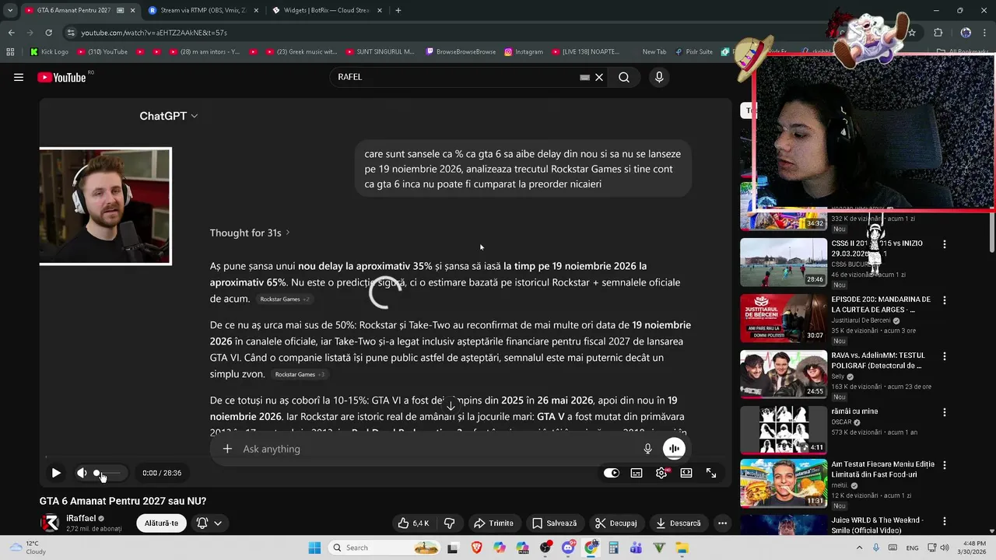The height and width of the screenshot is (560, 996).
Task: Create a clip with Decupaj
Action: 615,523
